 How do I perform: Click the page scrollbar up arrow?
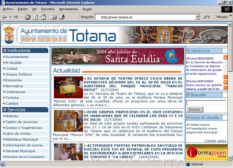[x=230, y=24]
